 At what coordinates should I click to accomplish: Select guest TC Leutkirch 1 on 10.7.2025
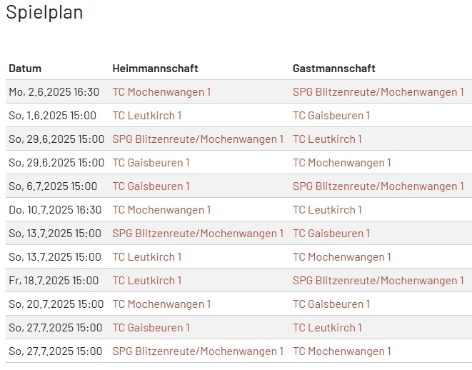click(327, 209)
